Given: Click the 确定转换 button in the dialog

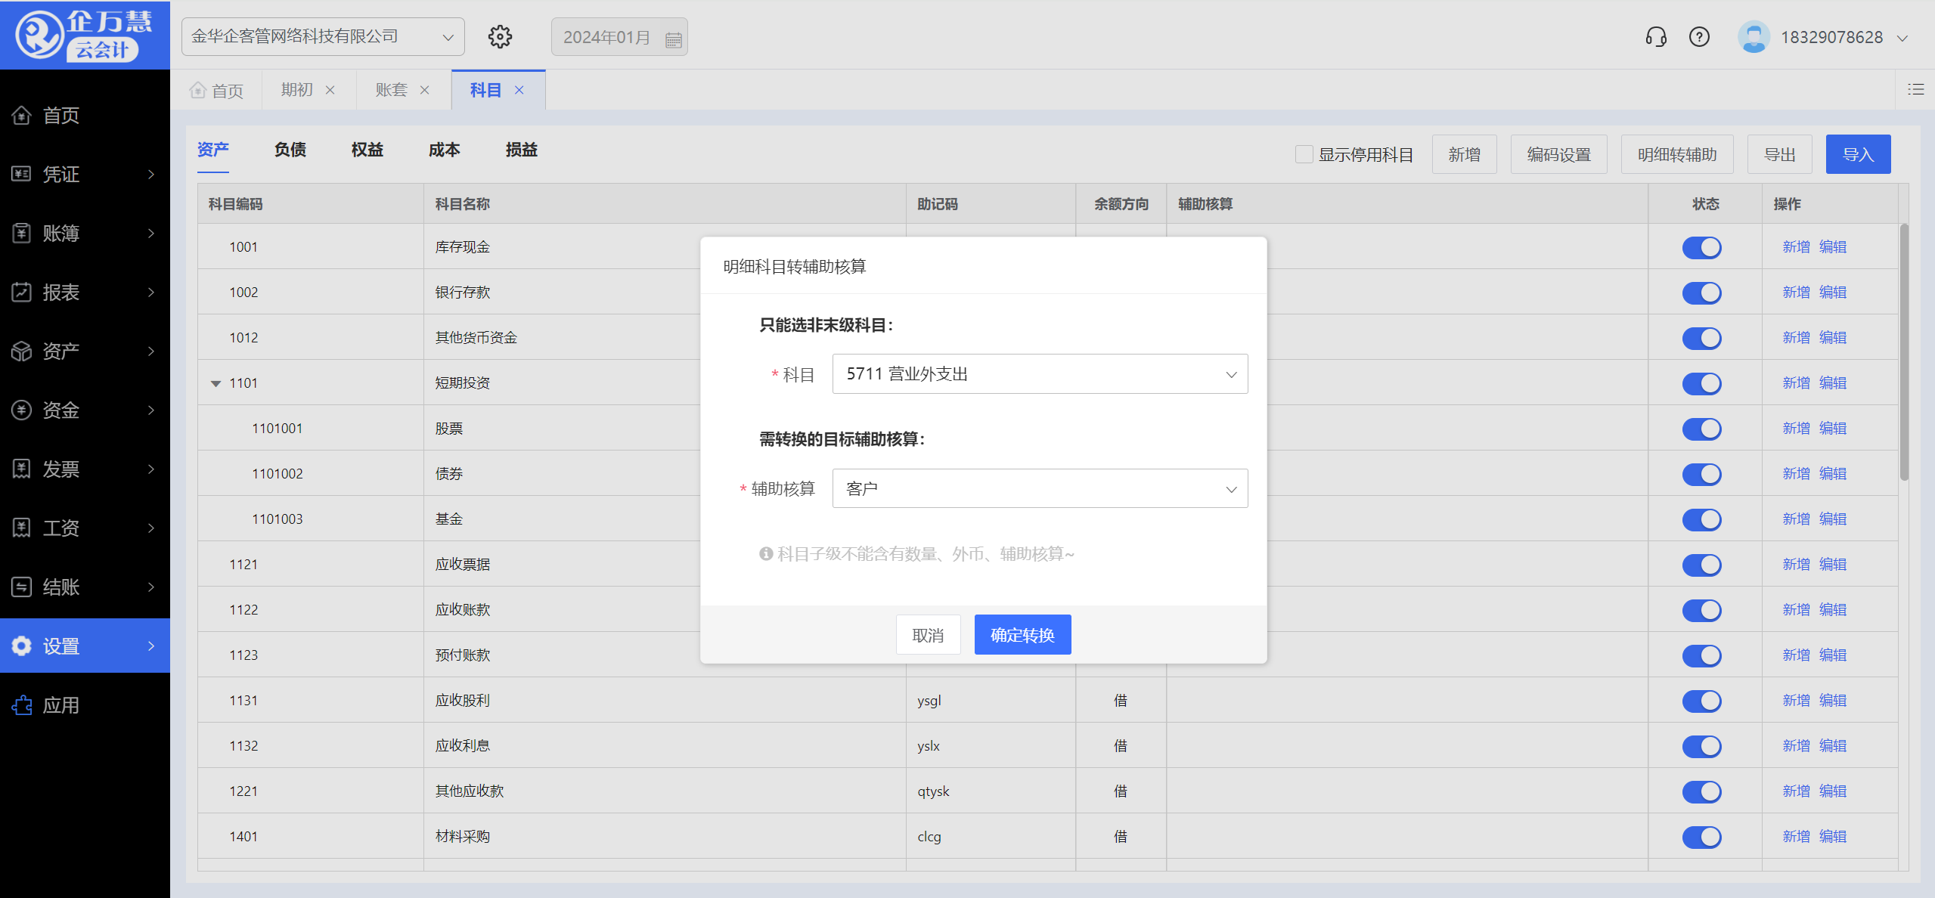Looking at the screenshot, I should click(x=1022, y=635).
